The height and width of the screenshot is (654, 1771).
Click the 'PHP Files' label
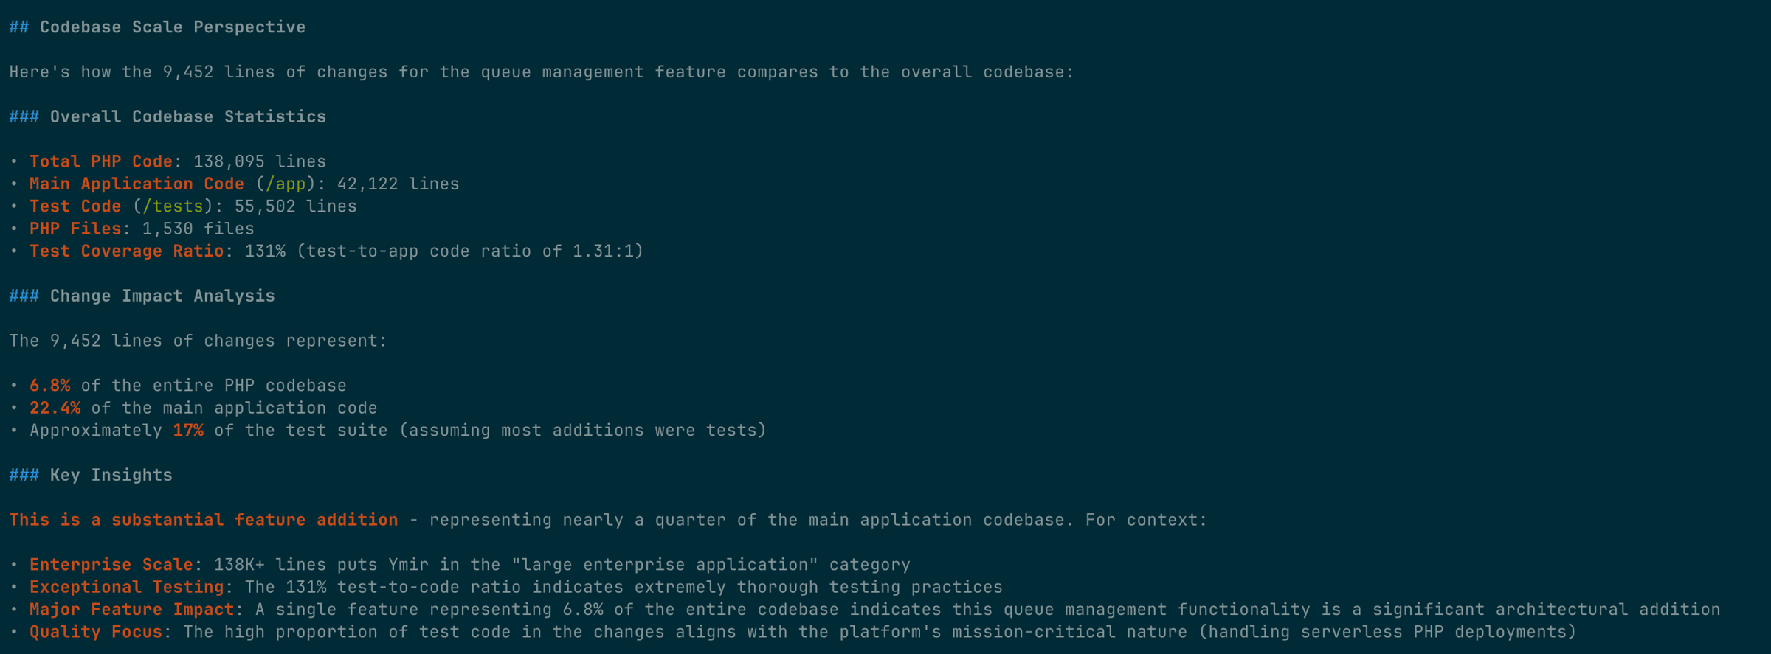(75, 229)
